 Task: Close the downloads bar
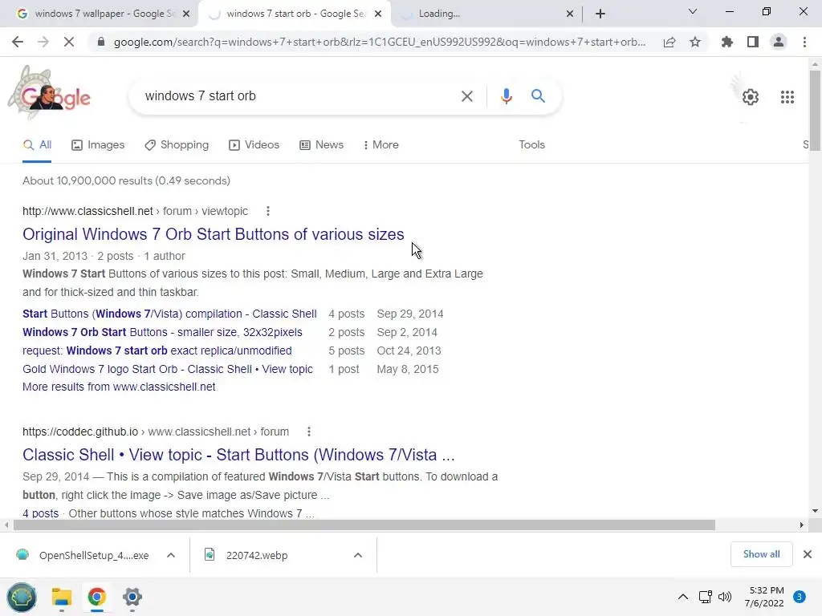(x=808, y=554)
